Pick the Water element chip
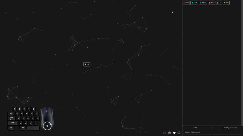This screenshot has width=243, height=136. pyautogui.click(x=203, y=3)
